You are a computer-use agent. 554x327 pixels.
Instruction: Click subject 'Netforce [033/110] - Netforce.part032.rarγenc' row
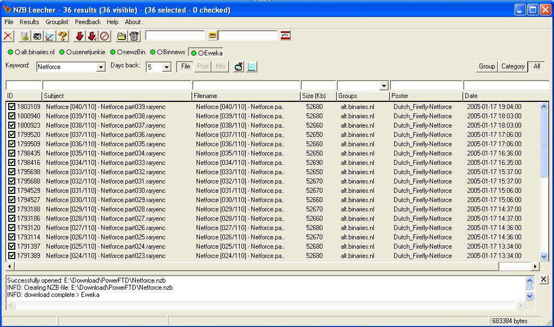(x=106, y=172)
